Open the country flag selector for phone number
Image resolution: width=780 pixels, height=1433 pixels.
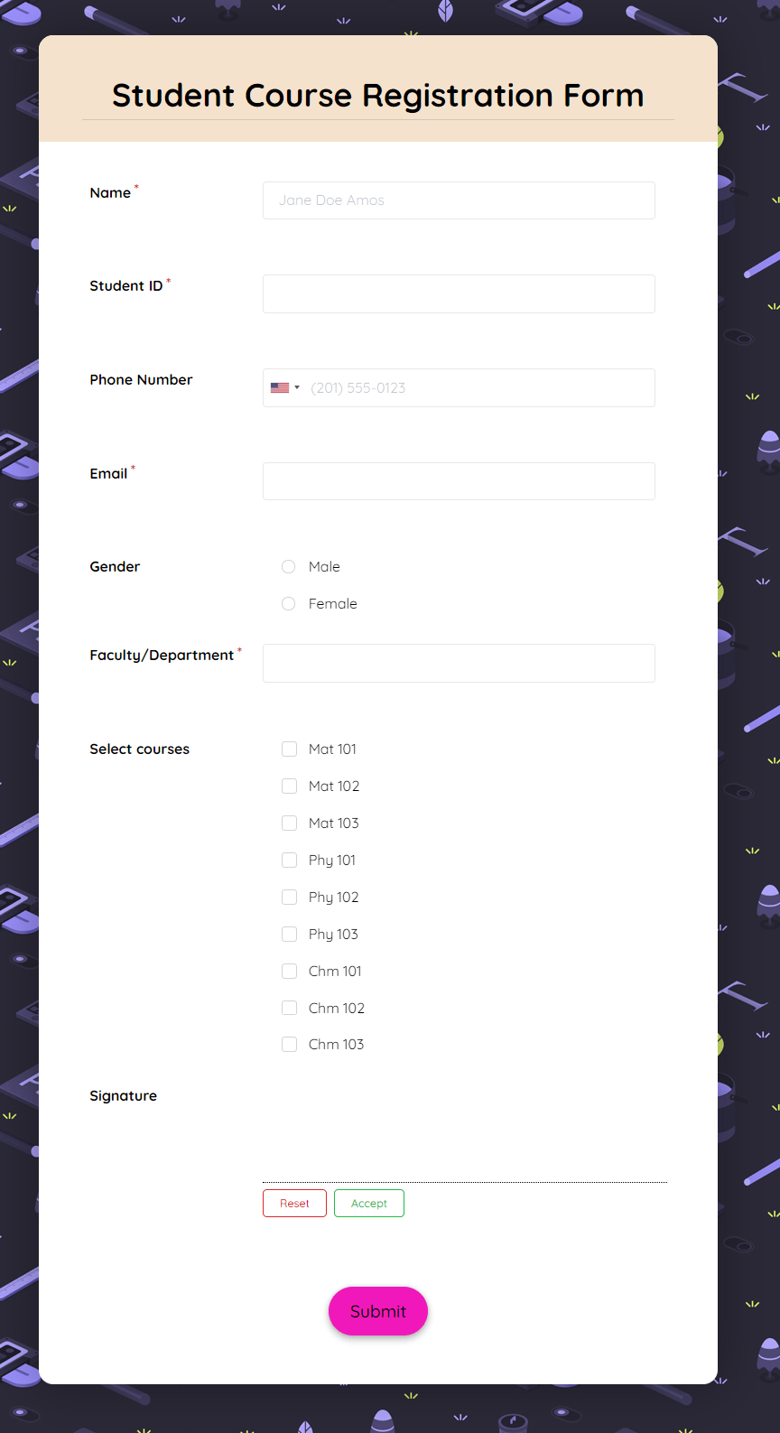tap(284, 388)
